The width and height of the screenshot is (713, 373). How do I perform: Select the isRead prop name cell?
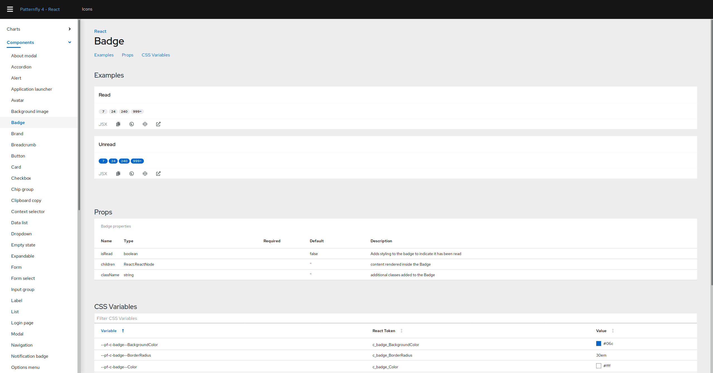point(107,254)
